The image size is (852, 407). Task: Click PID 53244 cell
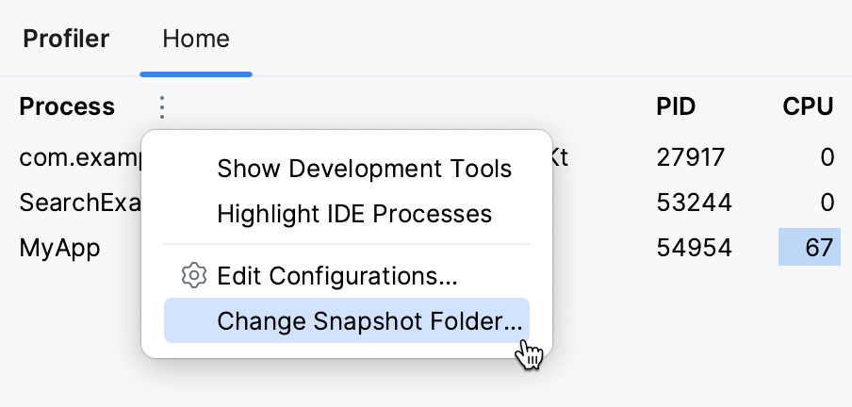coord(694,203)
